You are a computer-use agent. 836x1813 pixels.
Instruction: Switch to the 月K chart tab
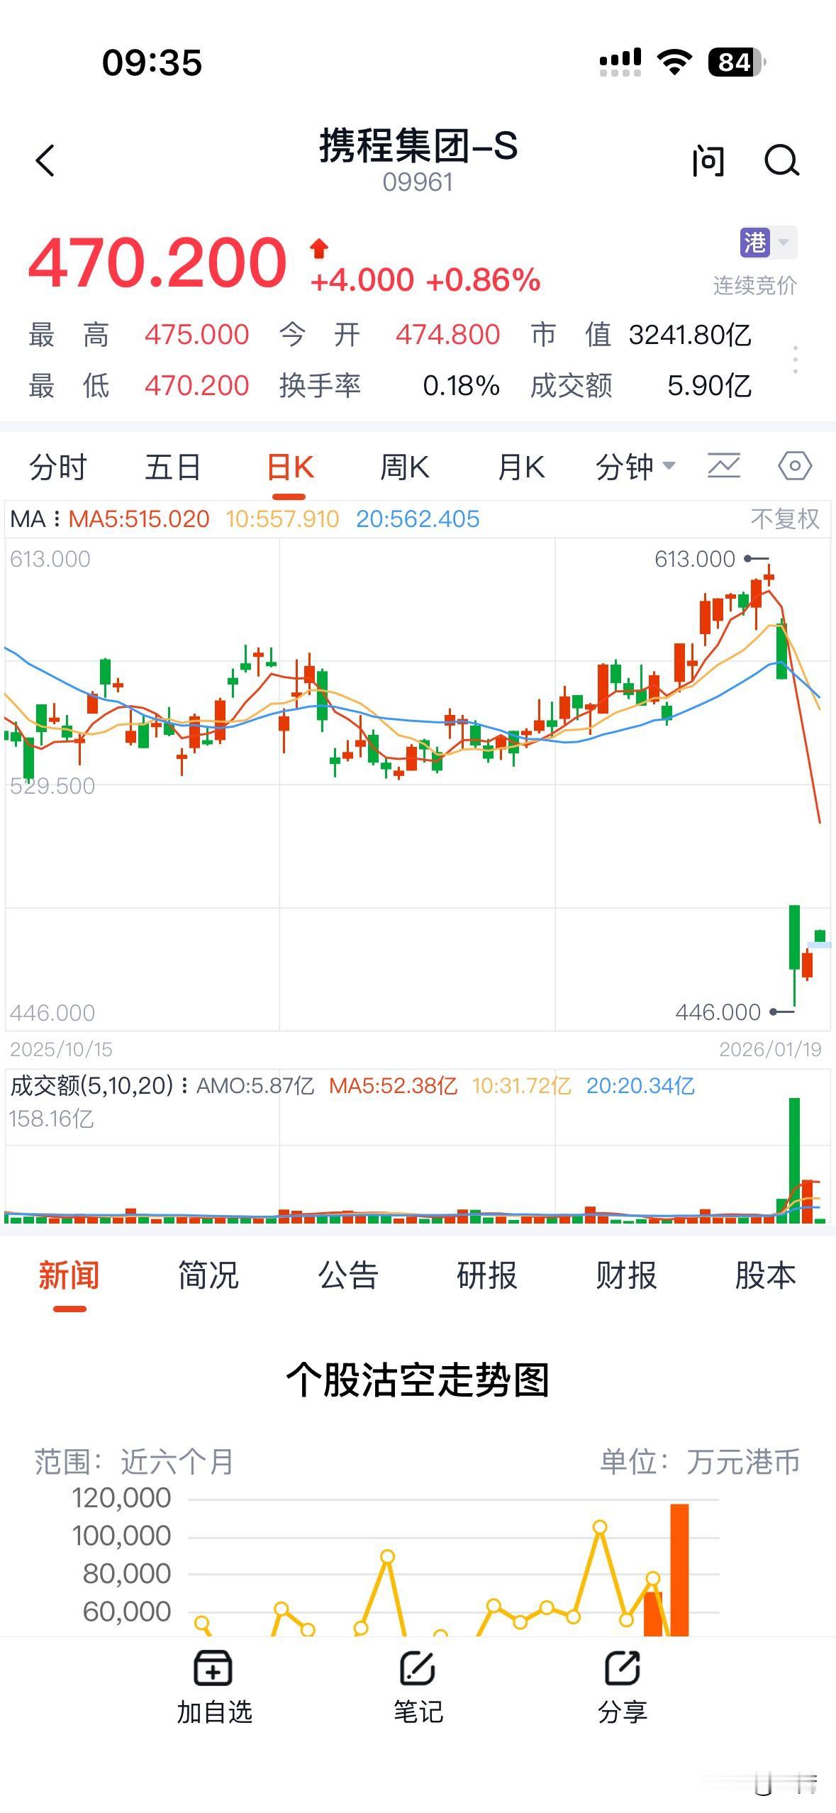(521, 467)
